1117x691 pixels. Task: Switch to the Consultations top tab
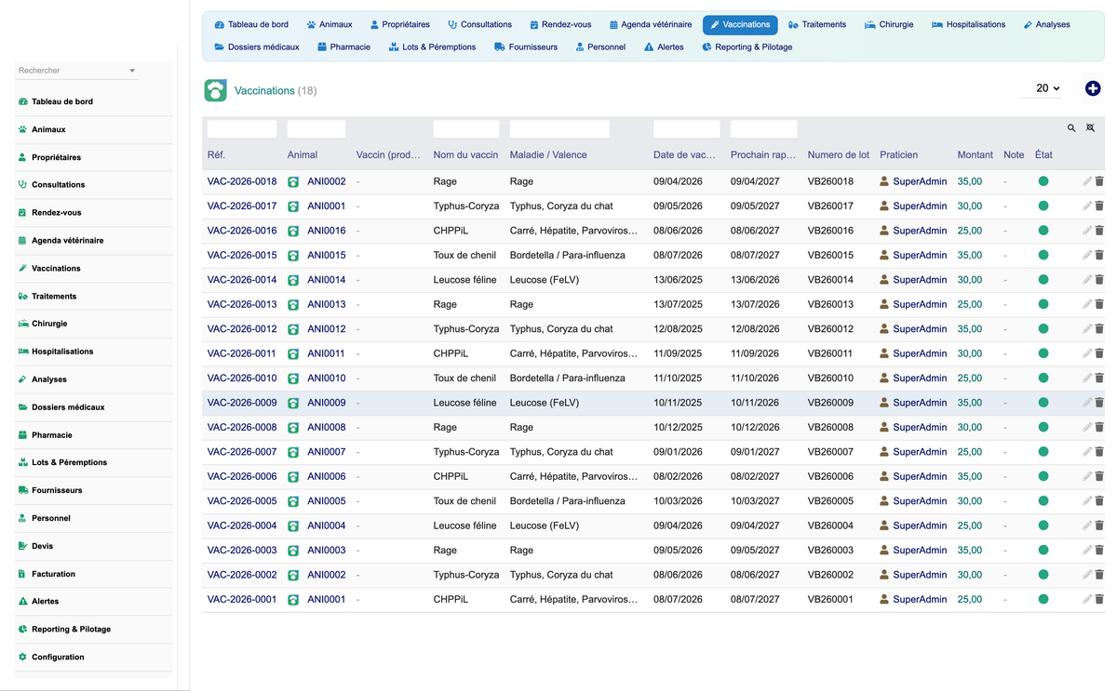[479, 24]
